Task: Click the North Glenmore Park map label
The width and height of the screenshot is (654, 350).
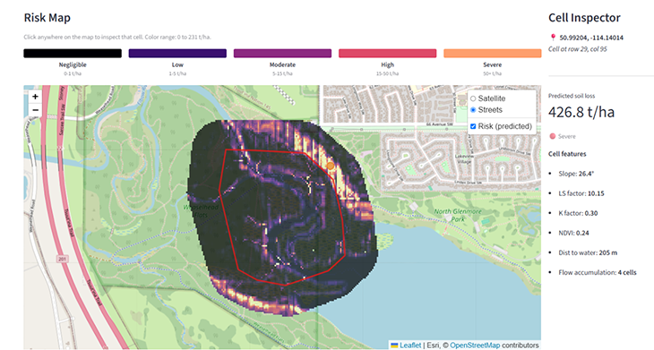Action: (458, 215)
